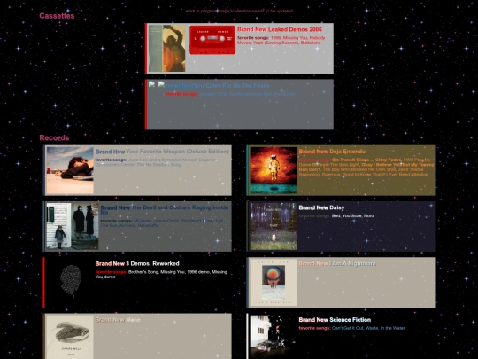Image resolution: width=478 pixels, height=359 pixels.
Task: Open the Deja Entendu astronaut album cover
Action: point(274,170)
